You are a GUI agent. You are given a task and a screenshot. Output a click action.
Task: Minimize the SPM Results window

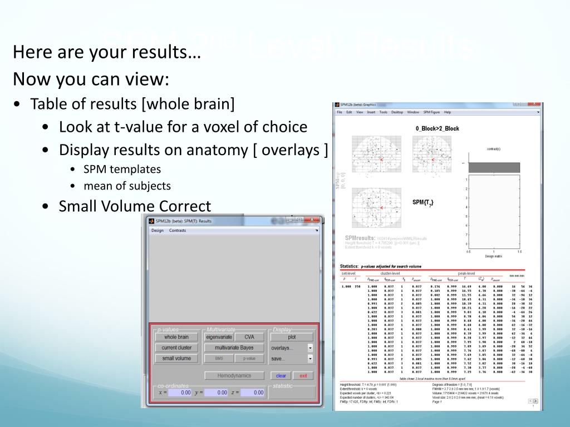290,220
